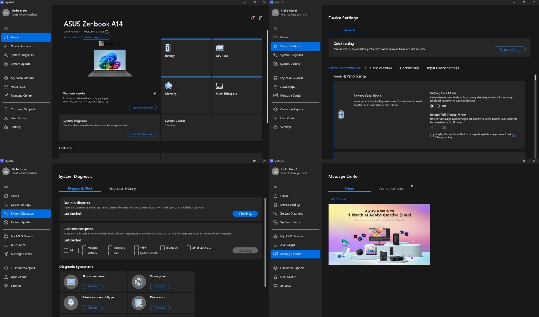Open Customer Support in Device Settings window sidebar
The height and width of the screenshot is (317, 539).
(296, 110)
